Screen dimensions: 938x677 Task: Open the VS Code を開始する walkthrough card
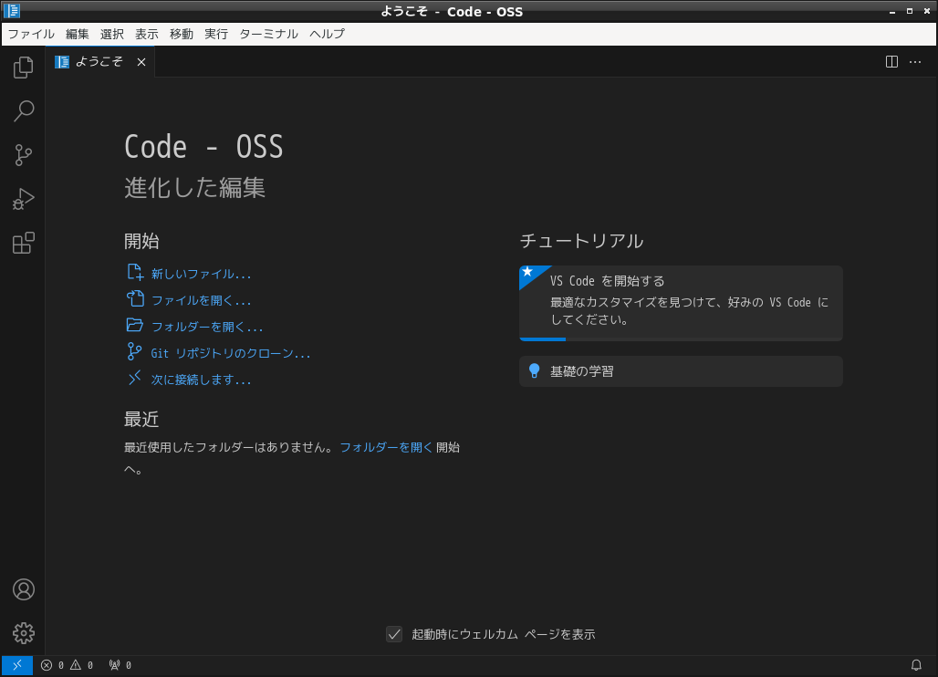[681, 303]
